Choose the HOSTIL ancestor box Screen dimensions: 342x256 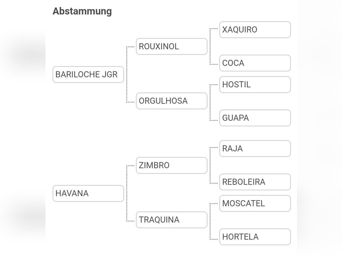pos(255,84)
